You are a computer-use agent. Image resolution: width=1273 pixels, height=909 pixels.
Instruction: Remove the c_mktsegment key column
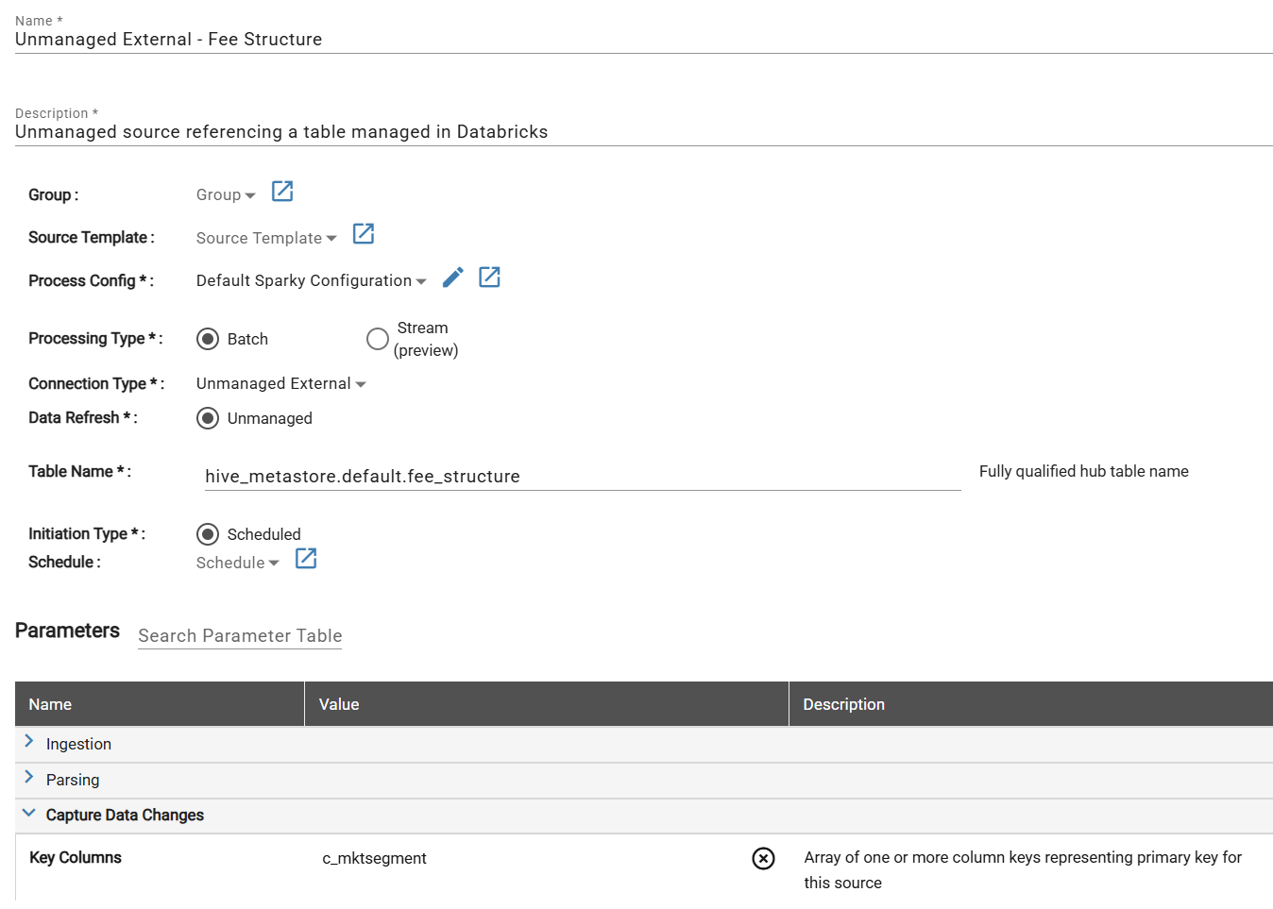763,858
